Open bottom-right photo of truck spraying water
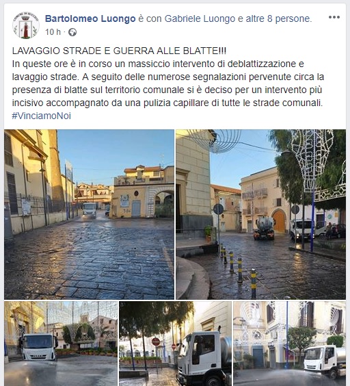 pos(289,344)
